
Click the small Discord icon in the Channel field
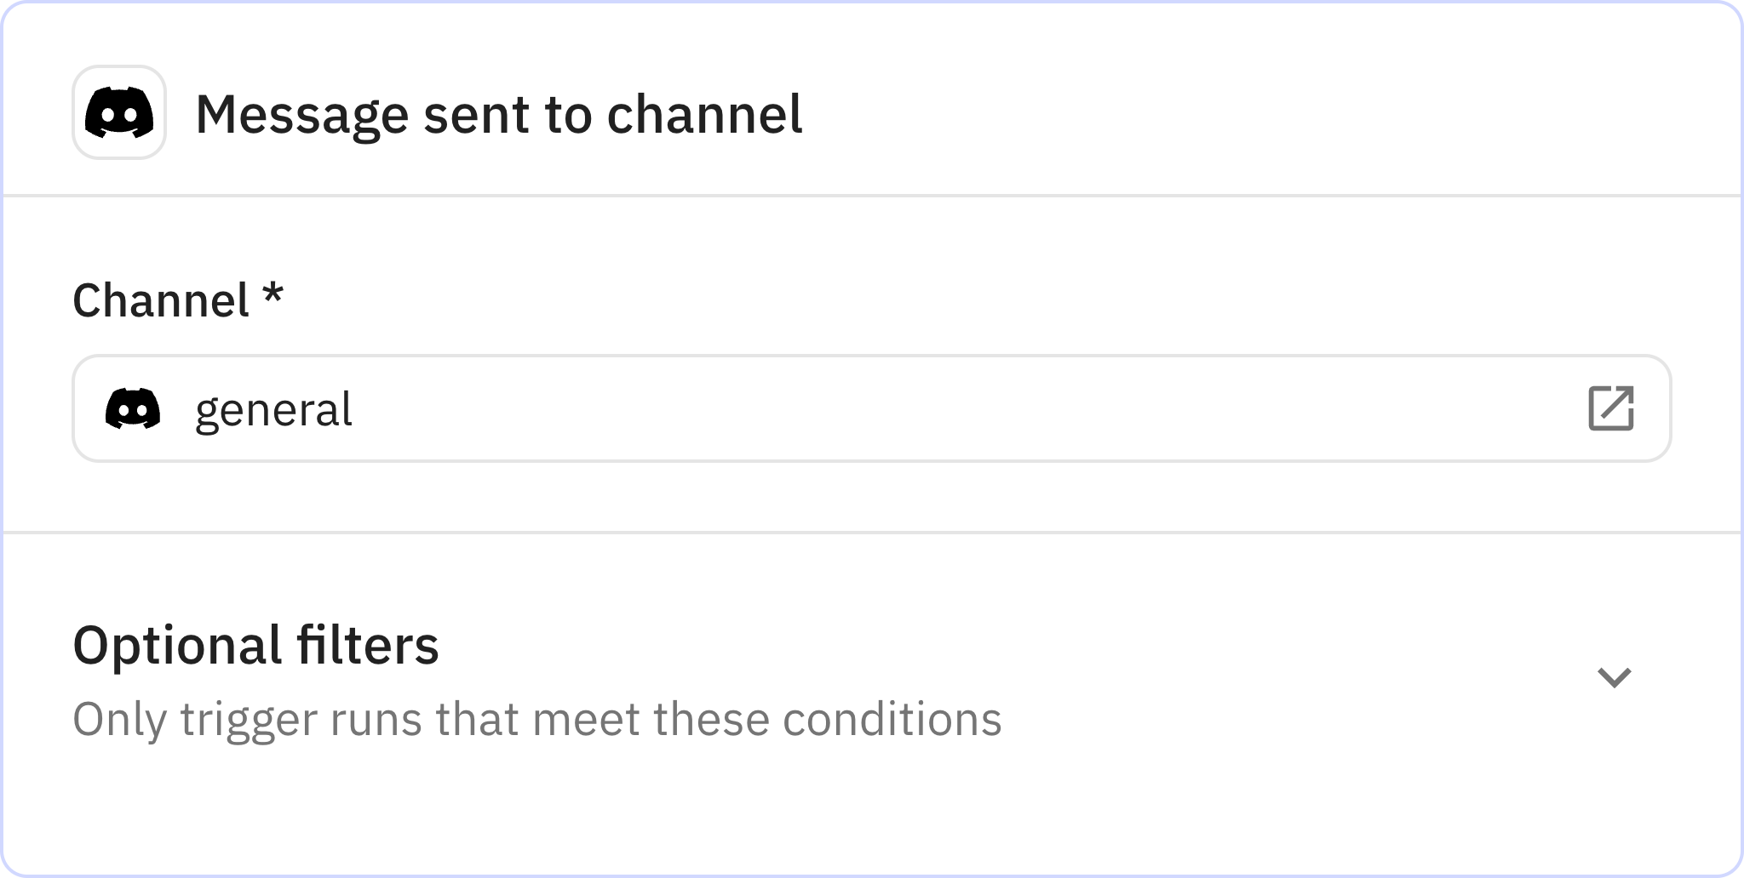133,408
